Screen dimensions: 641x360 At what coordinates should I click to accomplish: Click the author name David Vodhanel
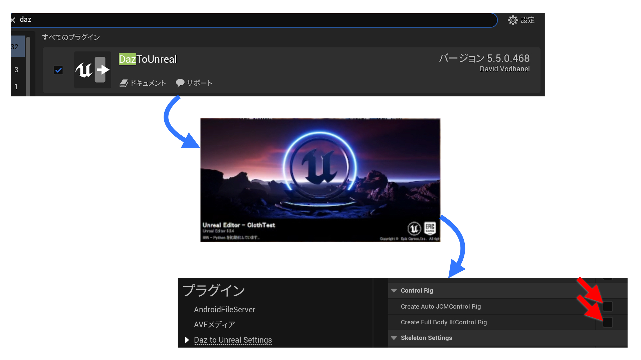[504, 69]
